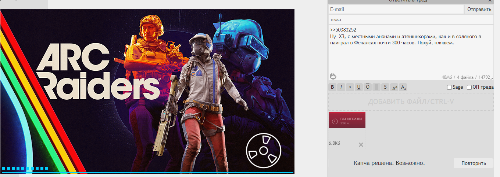Insert quote with the > button
The height and width of the screenshot is (177, 500).
point(350,87)
